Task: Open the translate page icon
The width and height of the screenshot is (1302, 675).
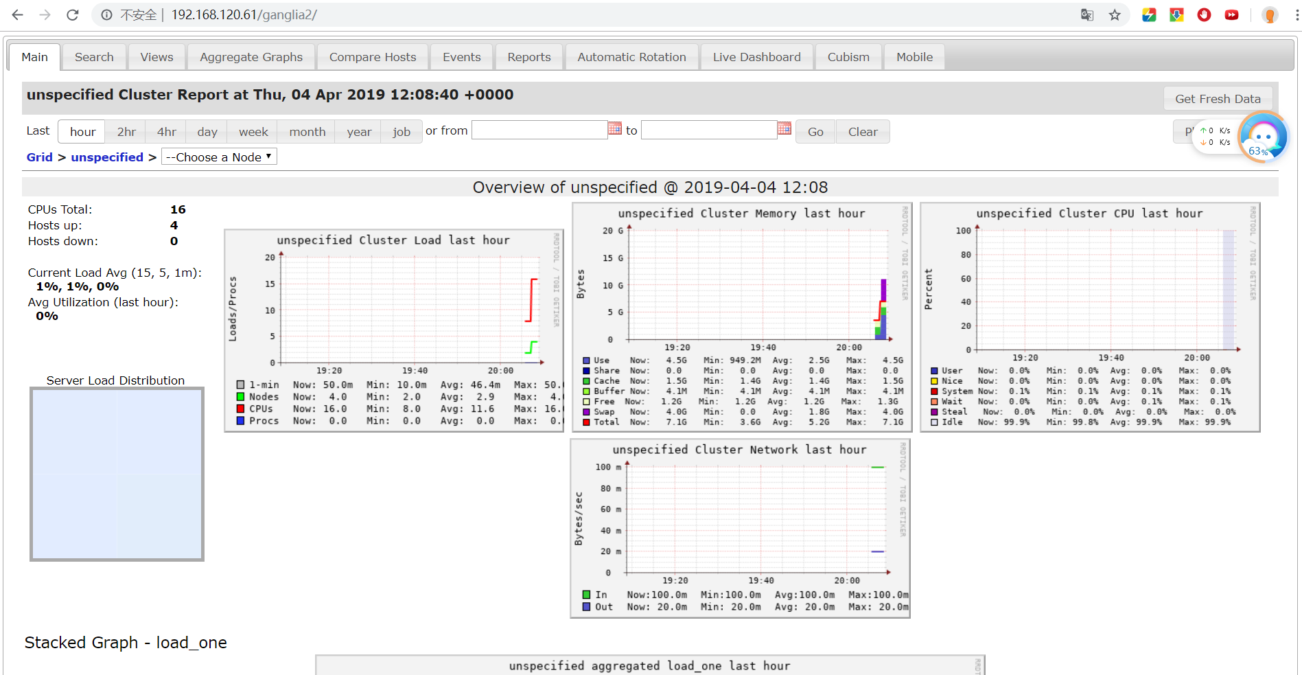Action: (1087, 14)
